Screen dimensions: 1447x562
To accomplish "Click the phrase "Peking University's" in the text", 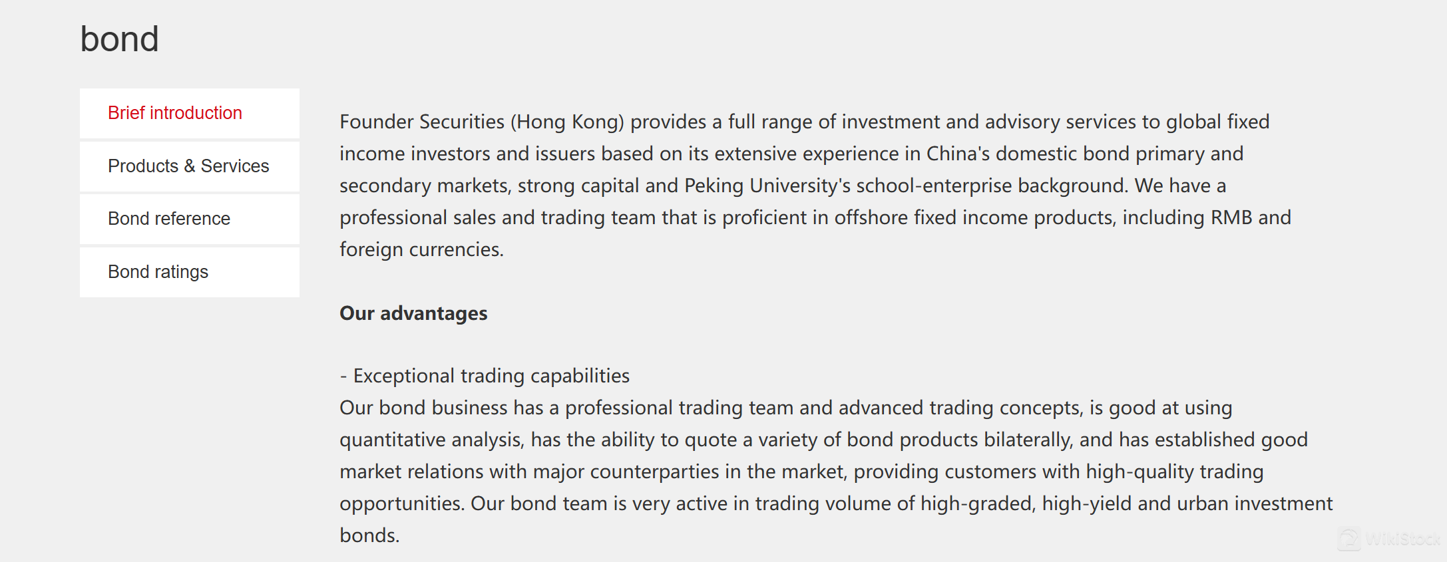I will click(767, 186).
